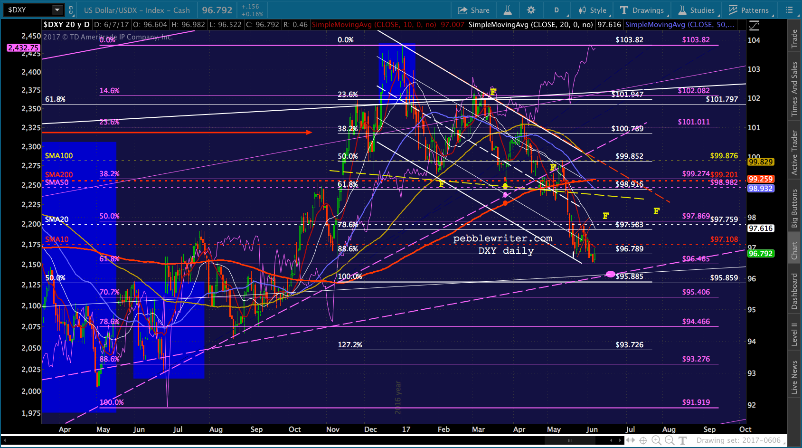802x448 pixels.
Task: Click the expand time axis arrows icon
Action: pyautogui.click(x=630, y=440)
